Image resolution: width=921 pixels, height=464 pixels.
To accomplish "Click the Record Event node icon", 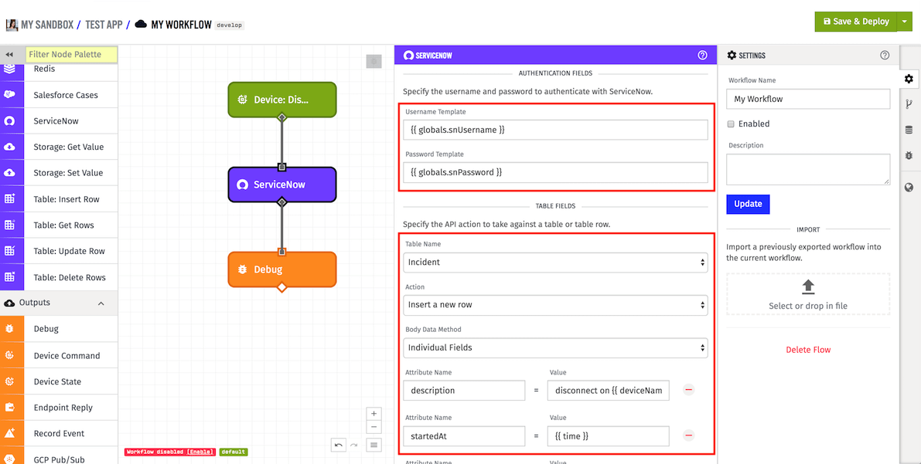I will pyautogui.click(x=9, y=433).
